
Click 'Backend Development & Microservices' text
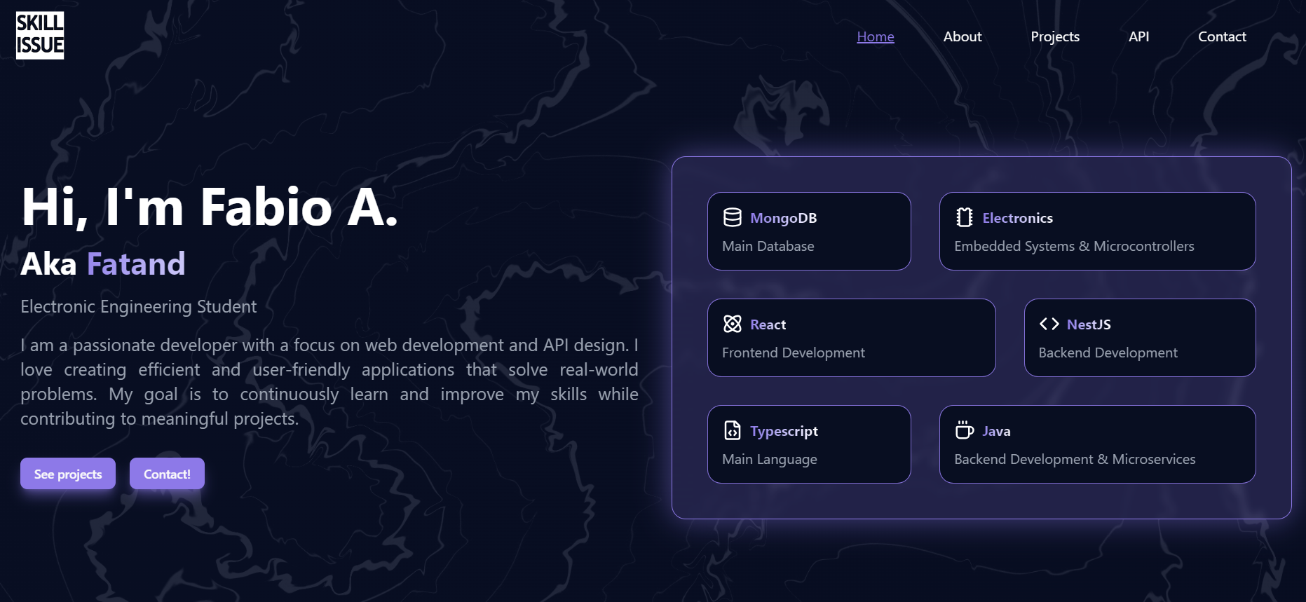(x=1075, y=459)
